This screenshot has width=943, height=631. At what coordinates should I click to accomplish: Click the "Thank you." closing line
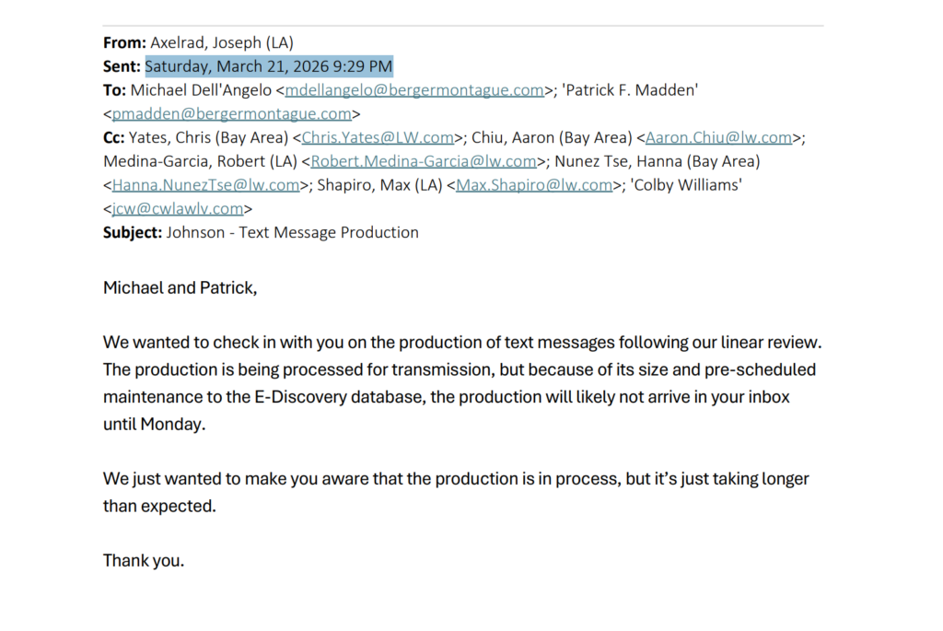[x=144, y=560]
